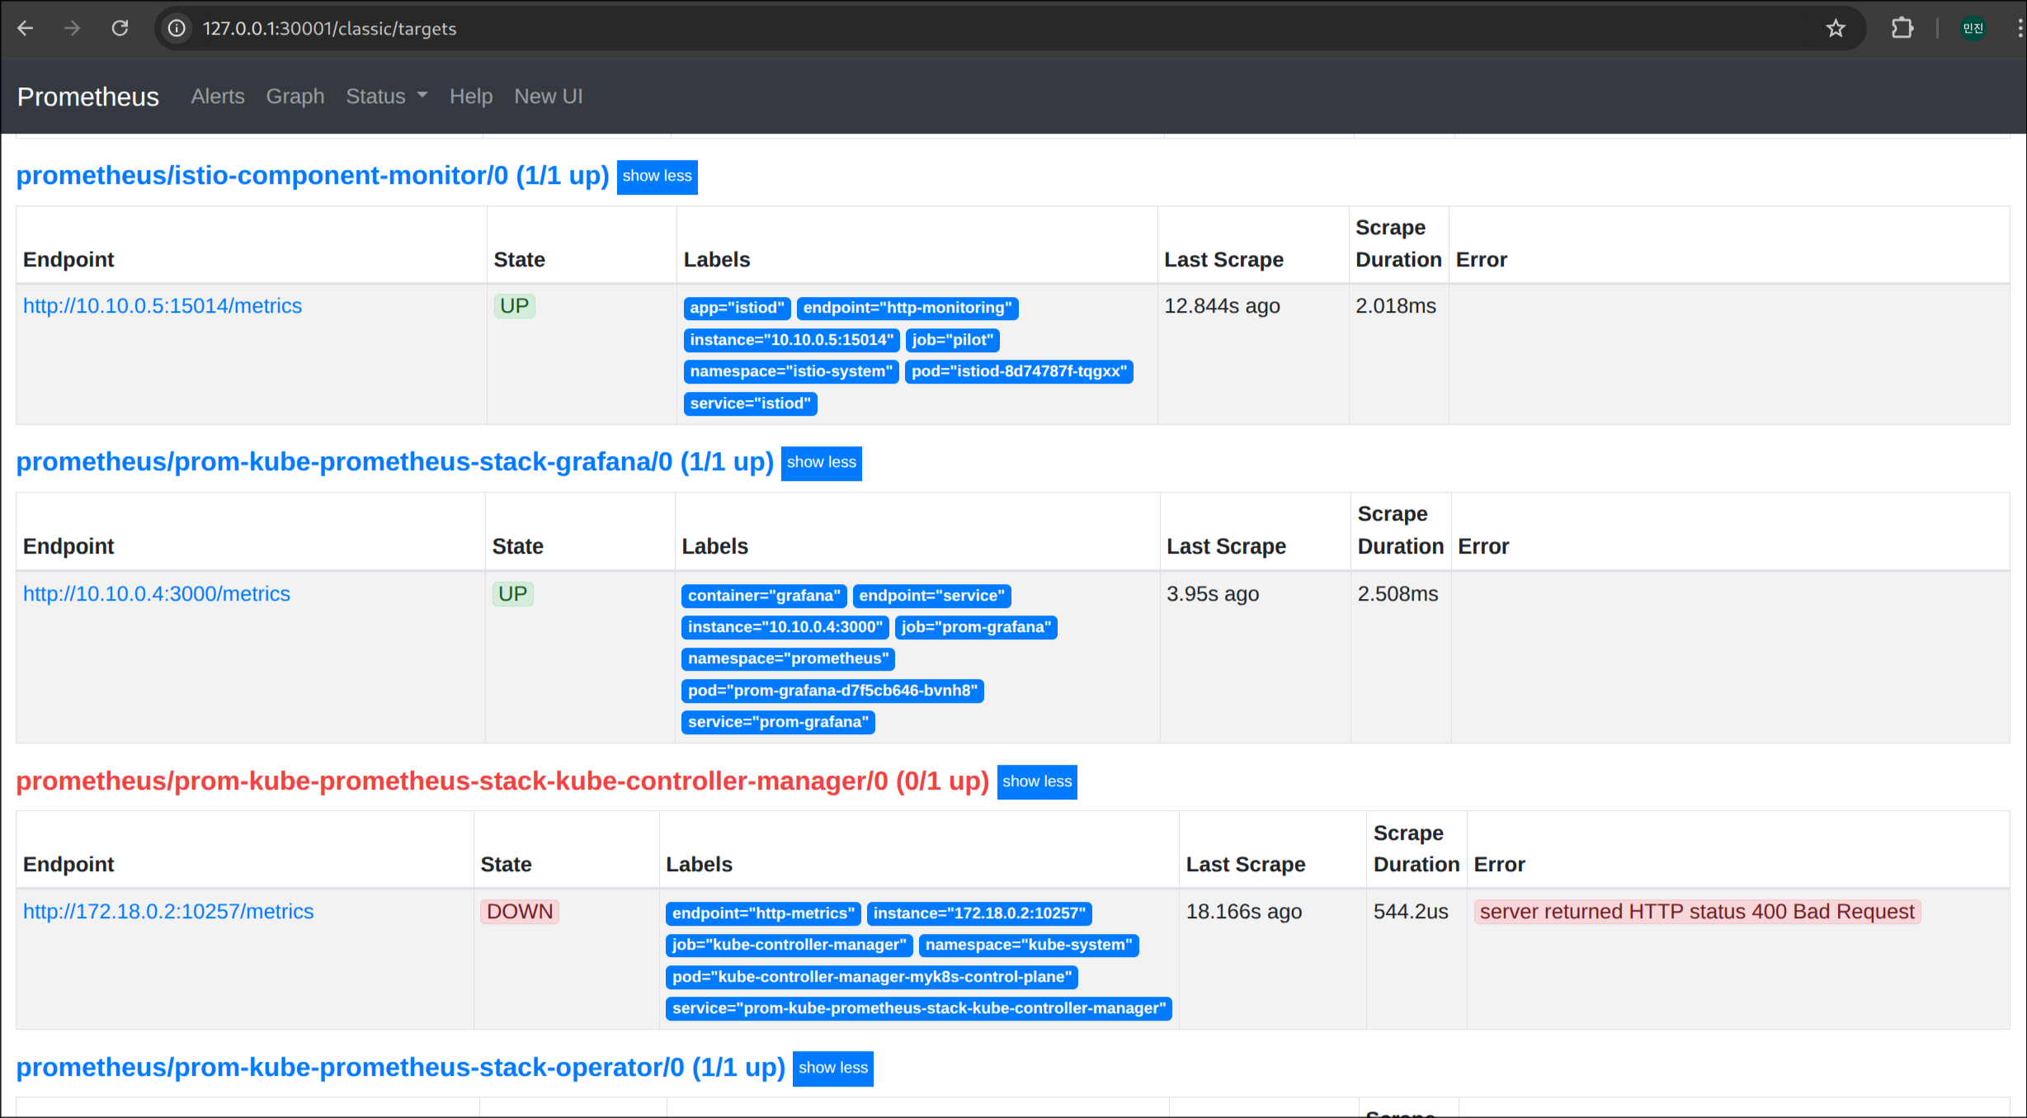Click the DOWN state badge
Image resolution: width=2027 pixels, height=1118 pixels.
pyautogui.click(x=520, y=912)
